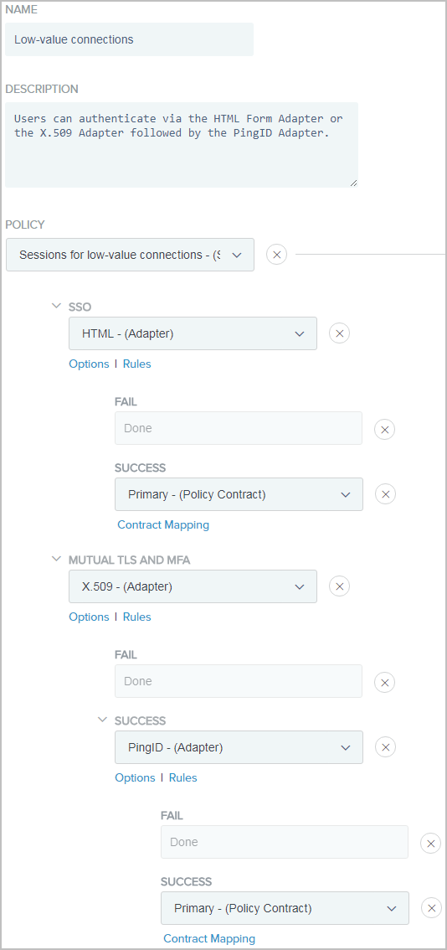The image size is (447, 950).
Task: Open Contract Mapping under HTML success
Action: (x=163, y=524)
